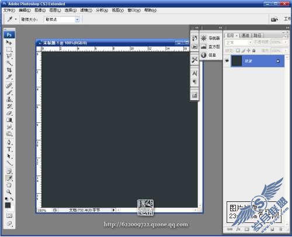
Task: Click the foreground color swatch
Action: coord(8,205)
